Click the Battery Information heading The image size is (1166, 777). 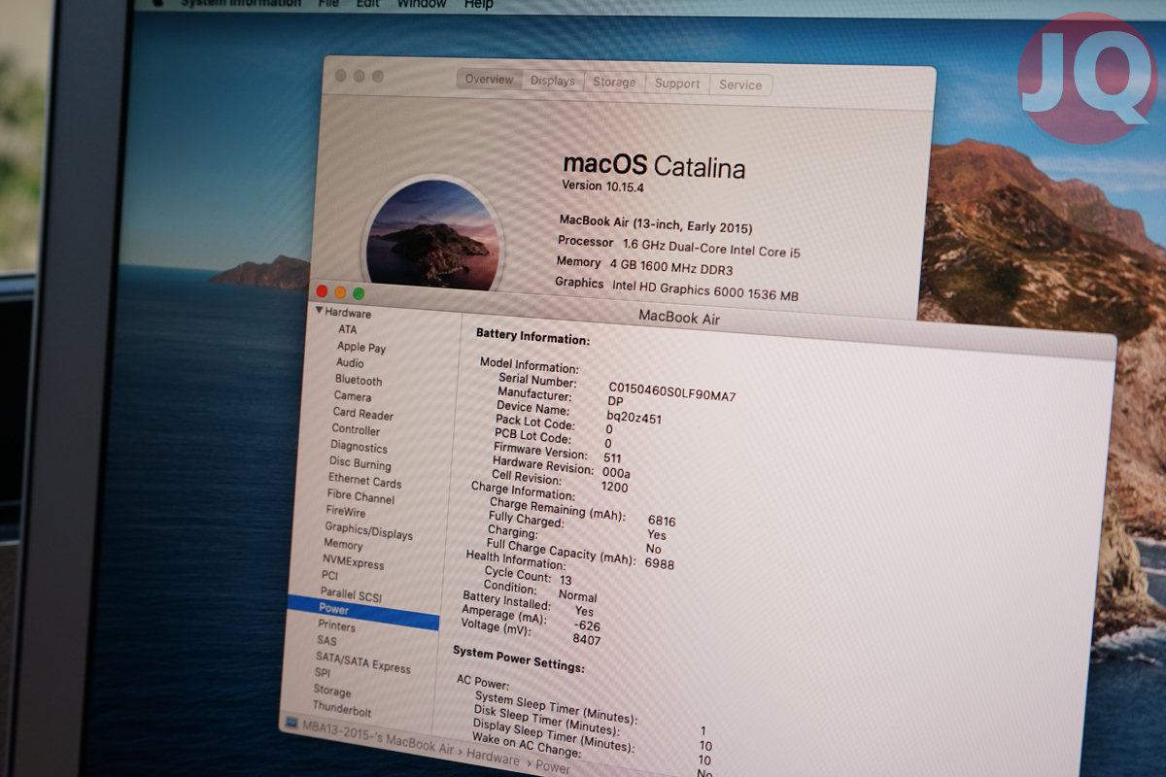point(532,336)
